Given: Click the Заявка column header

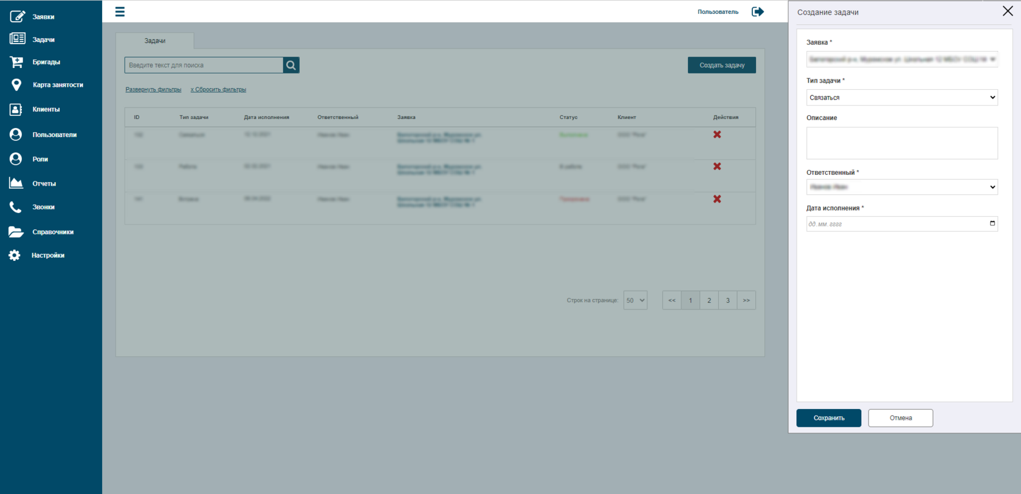Looking at the screenshot, I should tap(407, 117).
